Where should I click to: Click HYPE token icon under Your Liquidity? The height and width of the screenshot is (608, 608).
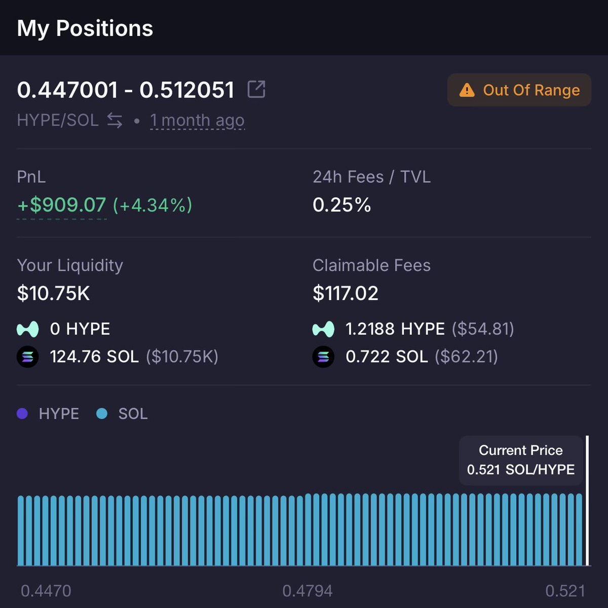(28, 329)
